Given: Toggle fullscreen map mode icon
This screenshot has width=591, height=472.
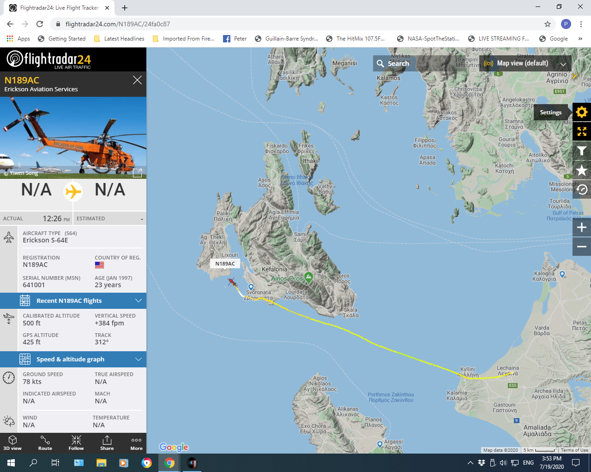Looking at the screenshot, I should [582, 131].
